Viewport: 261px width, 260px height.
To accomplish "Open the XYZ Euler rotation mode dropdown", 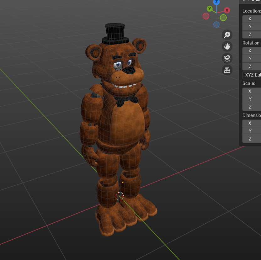I will click(252, 75).
